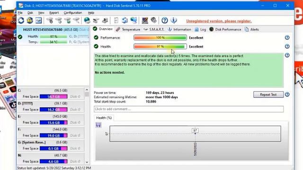The height and width of the screenshot is (170, 303).
Task: Click the warning shield toolbar icon
Action: point(30,20)
